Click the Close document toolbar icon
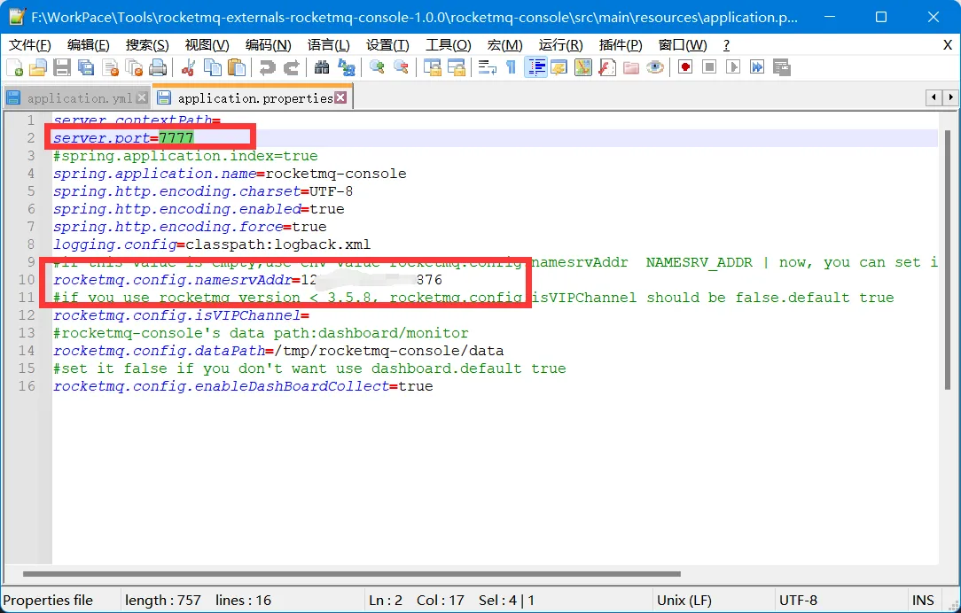This screenshot has height=613, width=961. 110,67
